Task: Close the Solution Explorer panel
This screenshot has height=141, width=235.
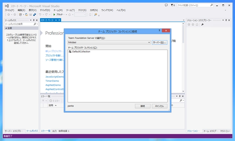Action: [229, 20]
